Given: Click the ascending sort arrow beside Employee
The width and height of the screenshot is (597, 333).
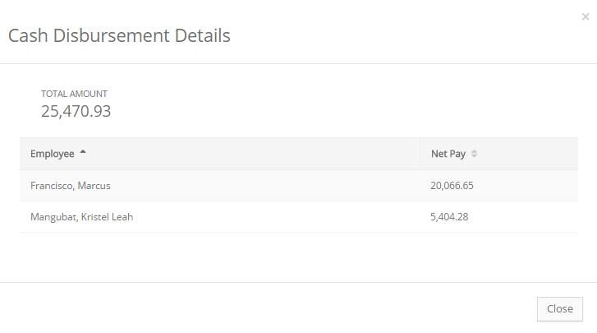Looking at the screenshot, I should [83, 153].
